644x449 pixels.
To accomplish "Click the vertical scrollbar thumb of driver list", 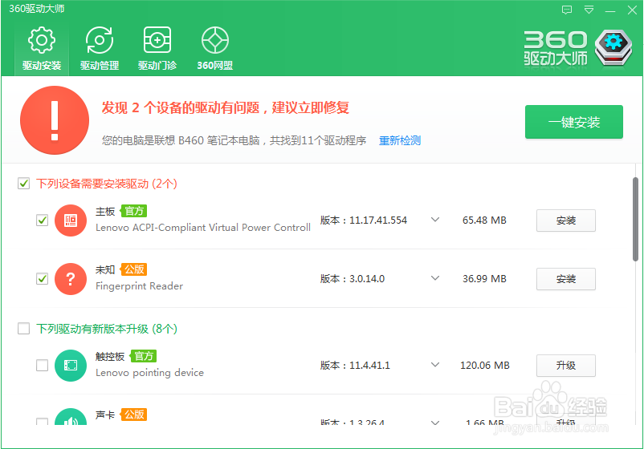I will click(x=635, y=220).
